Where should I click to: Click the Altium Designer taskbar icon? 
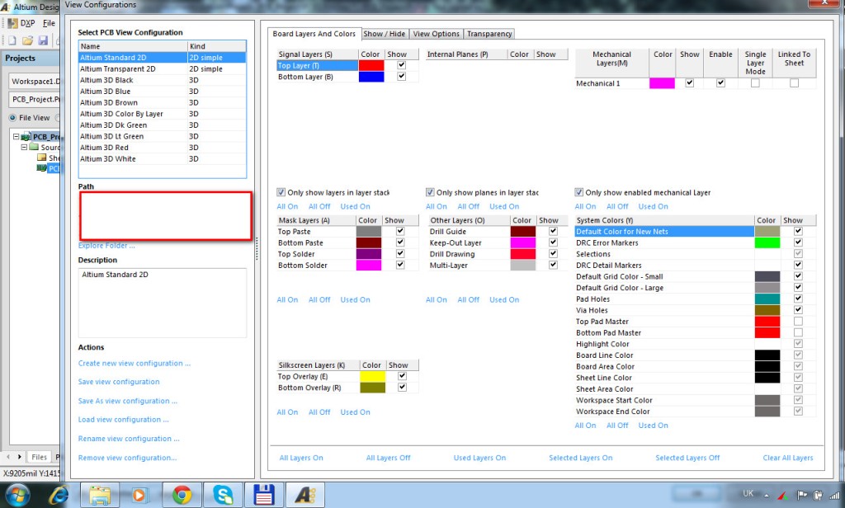click(x=304, y=494)
